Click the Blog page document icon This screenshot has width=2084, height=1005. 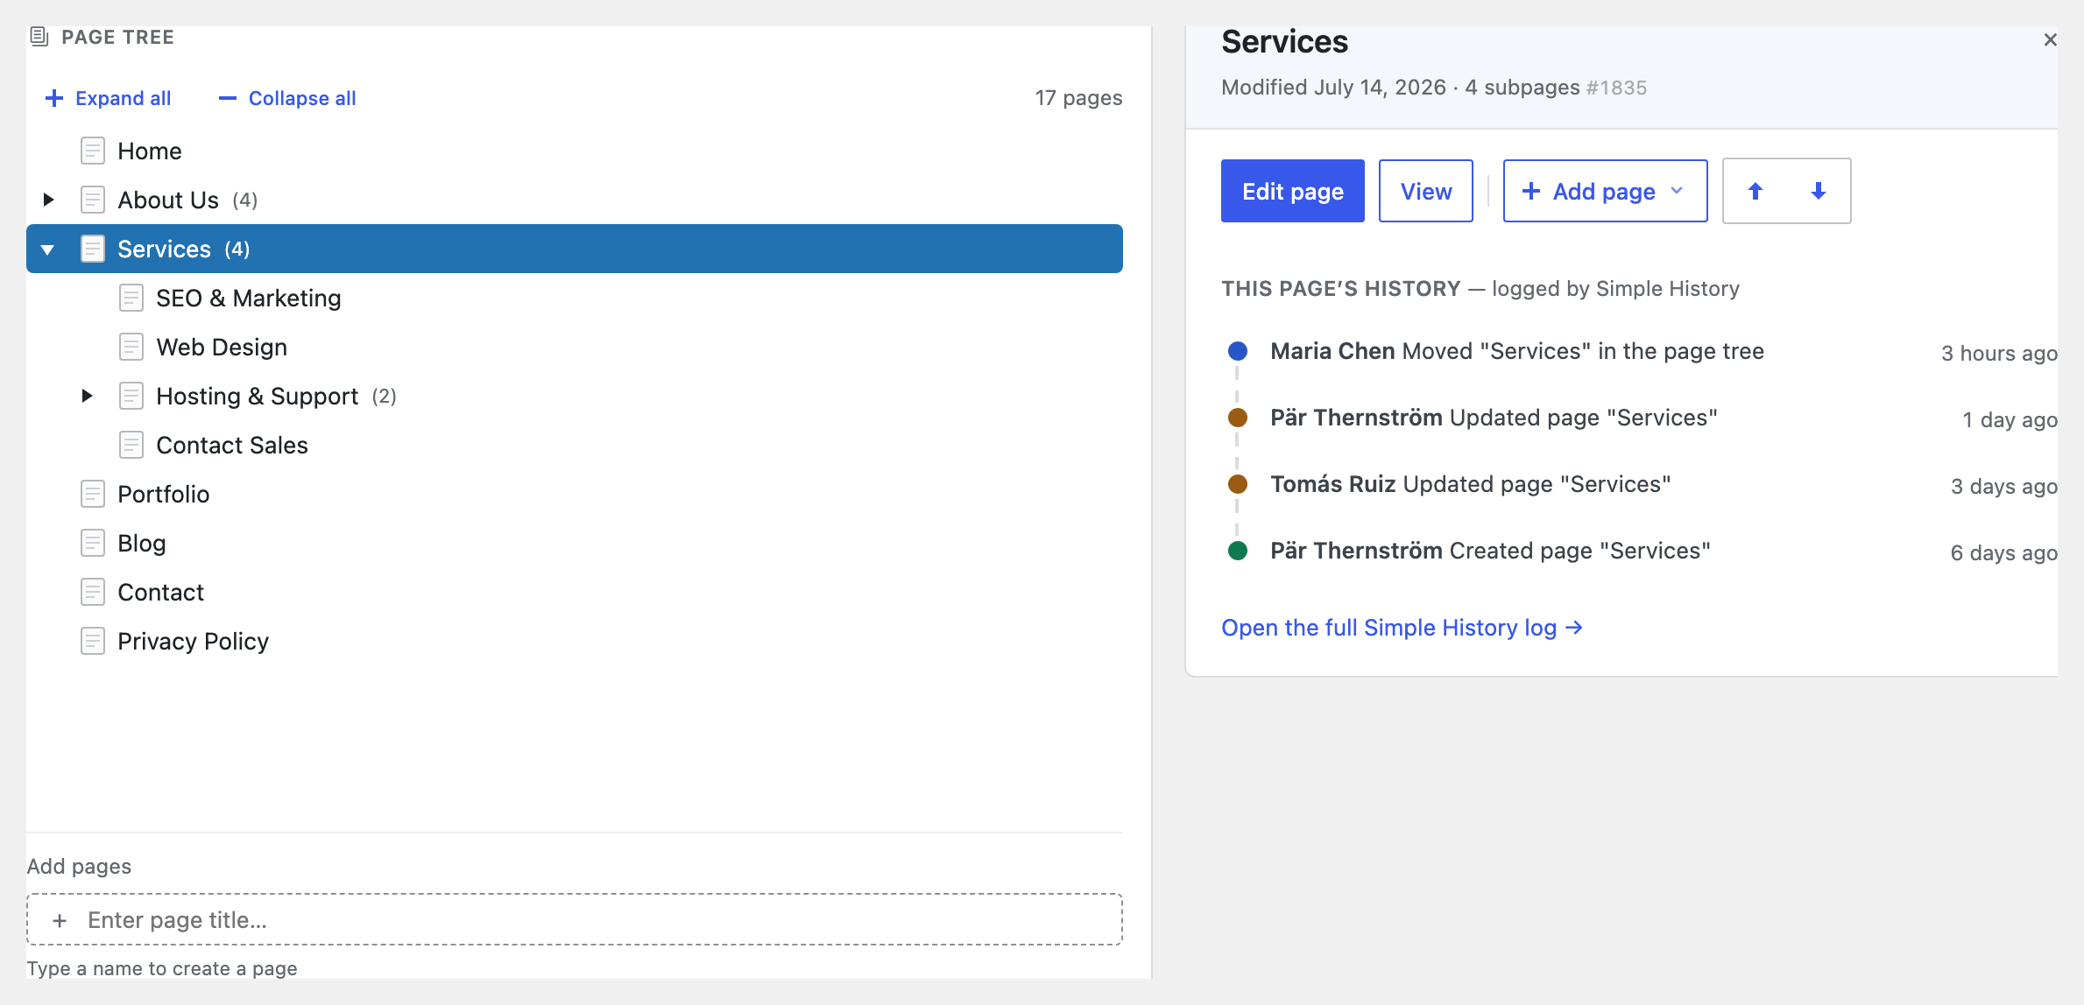click(93, 543)
